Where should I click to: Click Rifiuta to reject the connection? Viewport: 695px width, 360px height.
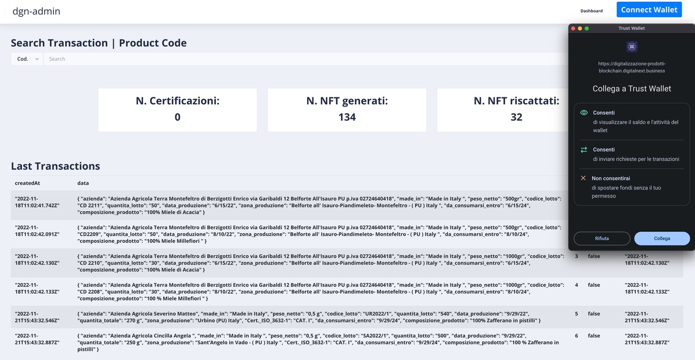click(x=602, y=238)
